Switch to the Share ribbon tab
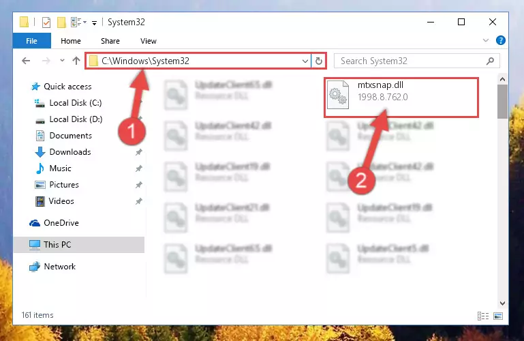Viewport: 524px width, 341px height. coord(110,41)
